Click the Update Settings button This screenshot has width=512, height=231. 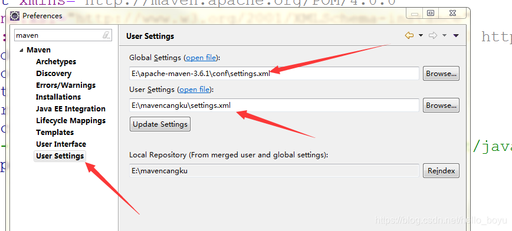pyautogui.click(x=160, y=124)
